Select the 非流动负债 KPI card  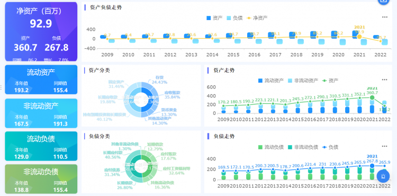[41, 179]
